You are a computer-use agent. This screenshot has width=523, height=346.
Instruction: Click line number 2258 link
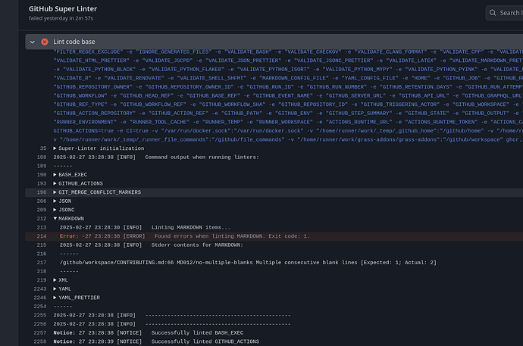pyautogui.click(x=40, y=341)
